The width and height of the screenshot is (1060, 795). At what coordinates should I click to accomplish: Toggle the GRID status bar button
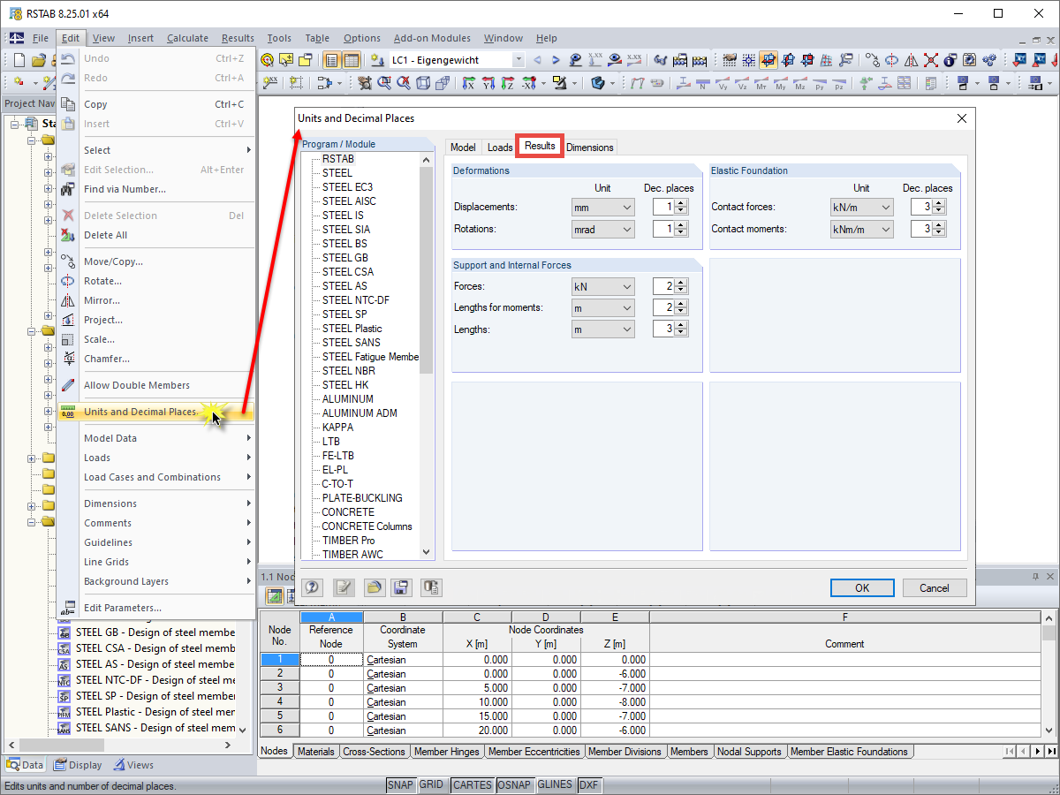[x=432, y=784]
